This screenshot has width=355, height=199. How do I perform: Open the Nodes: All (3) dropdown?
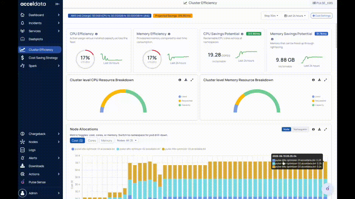[x=126, y=140]
